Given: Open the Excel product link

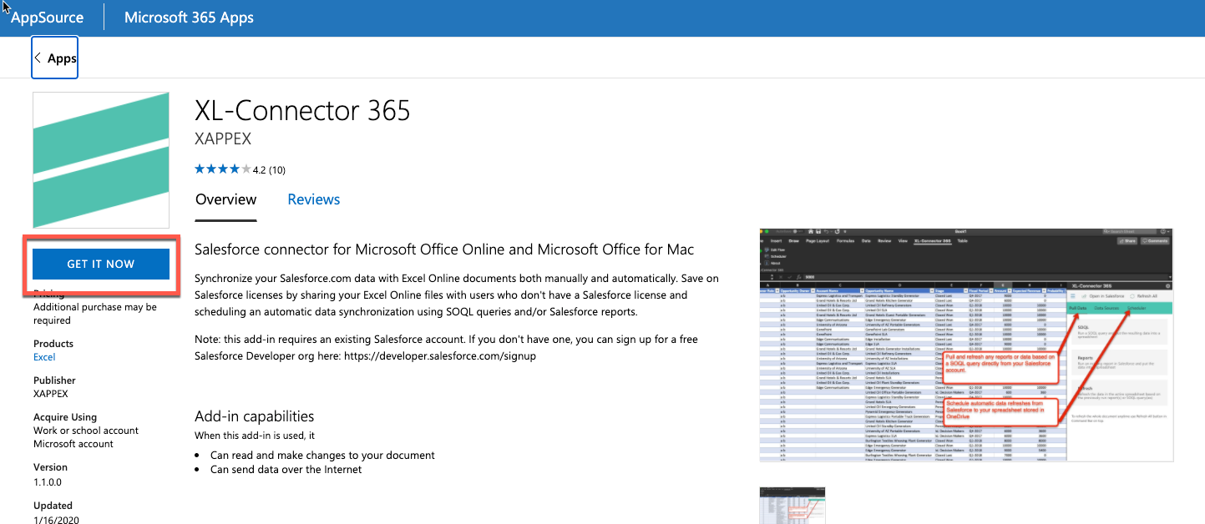Looking at the screenshot, I should coord(44,357).
